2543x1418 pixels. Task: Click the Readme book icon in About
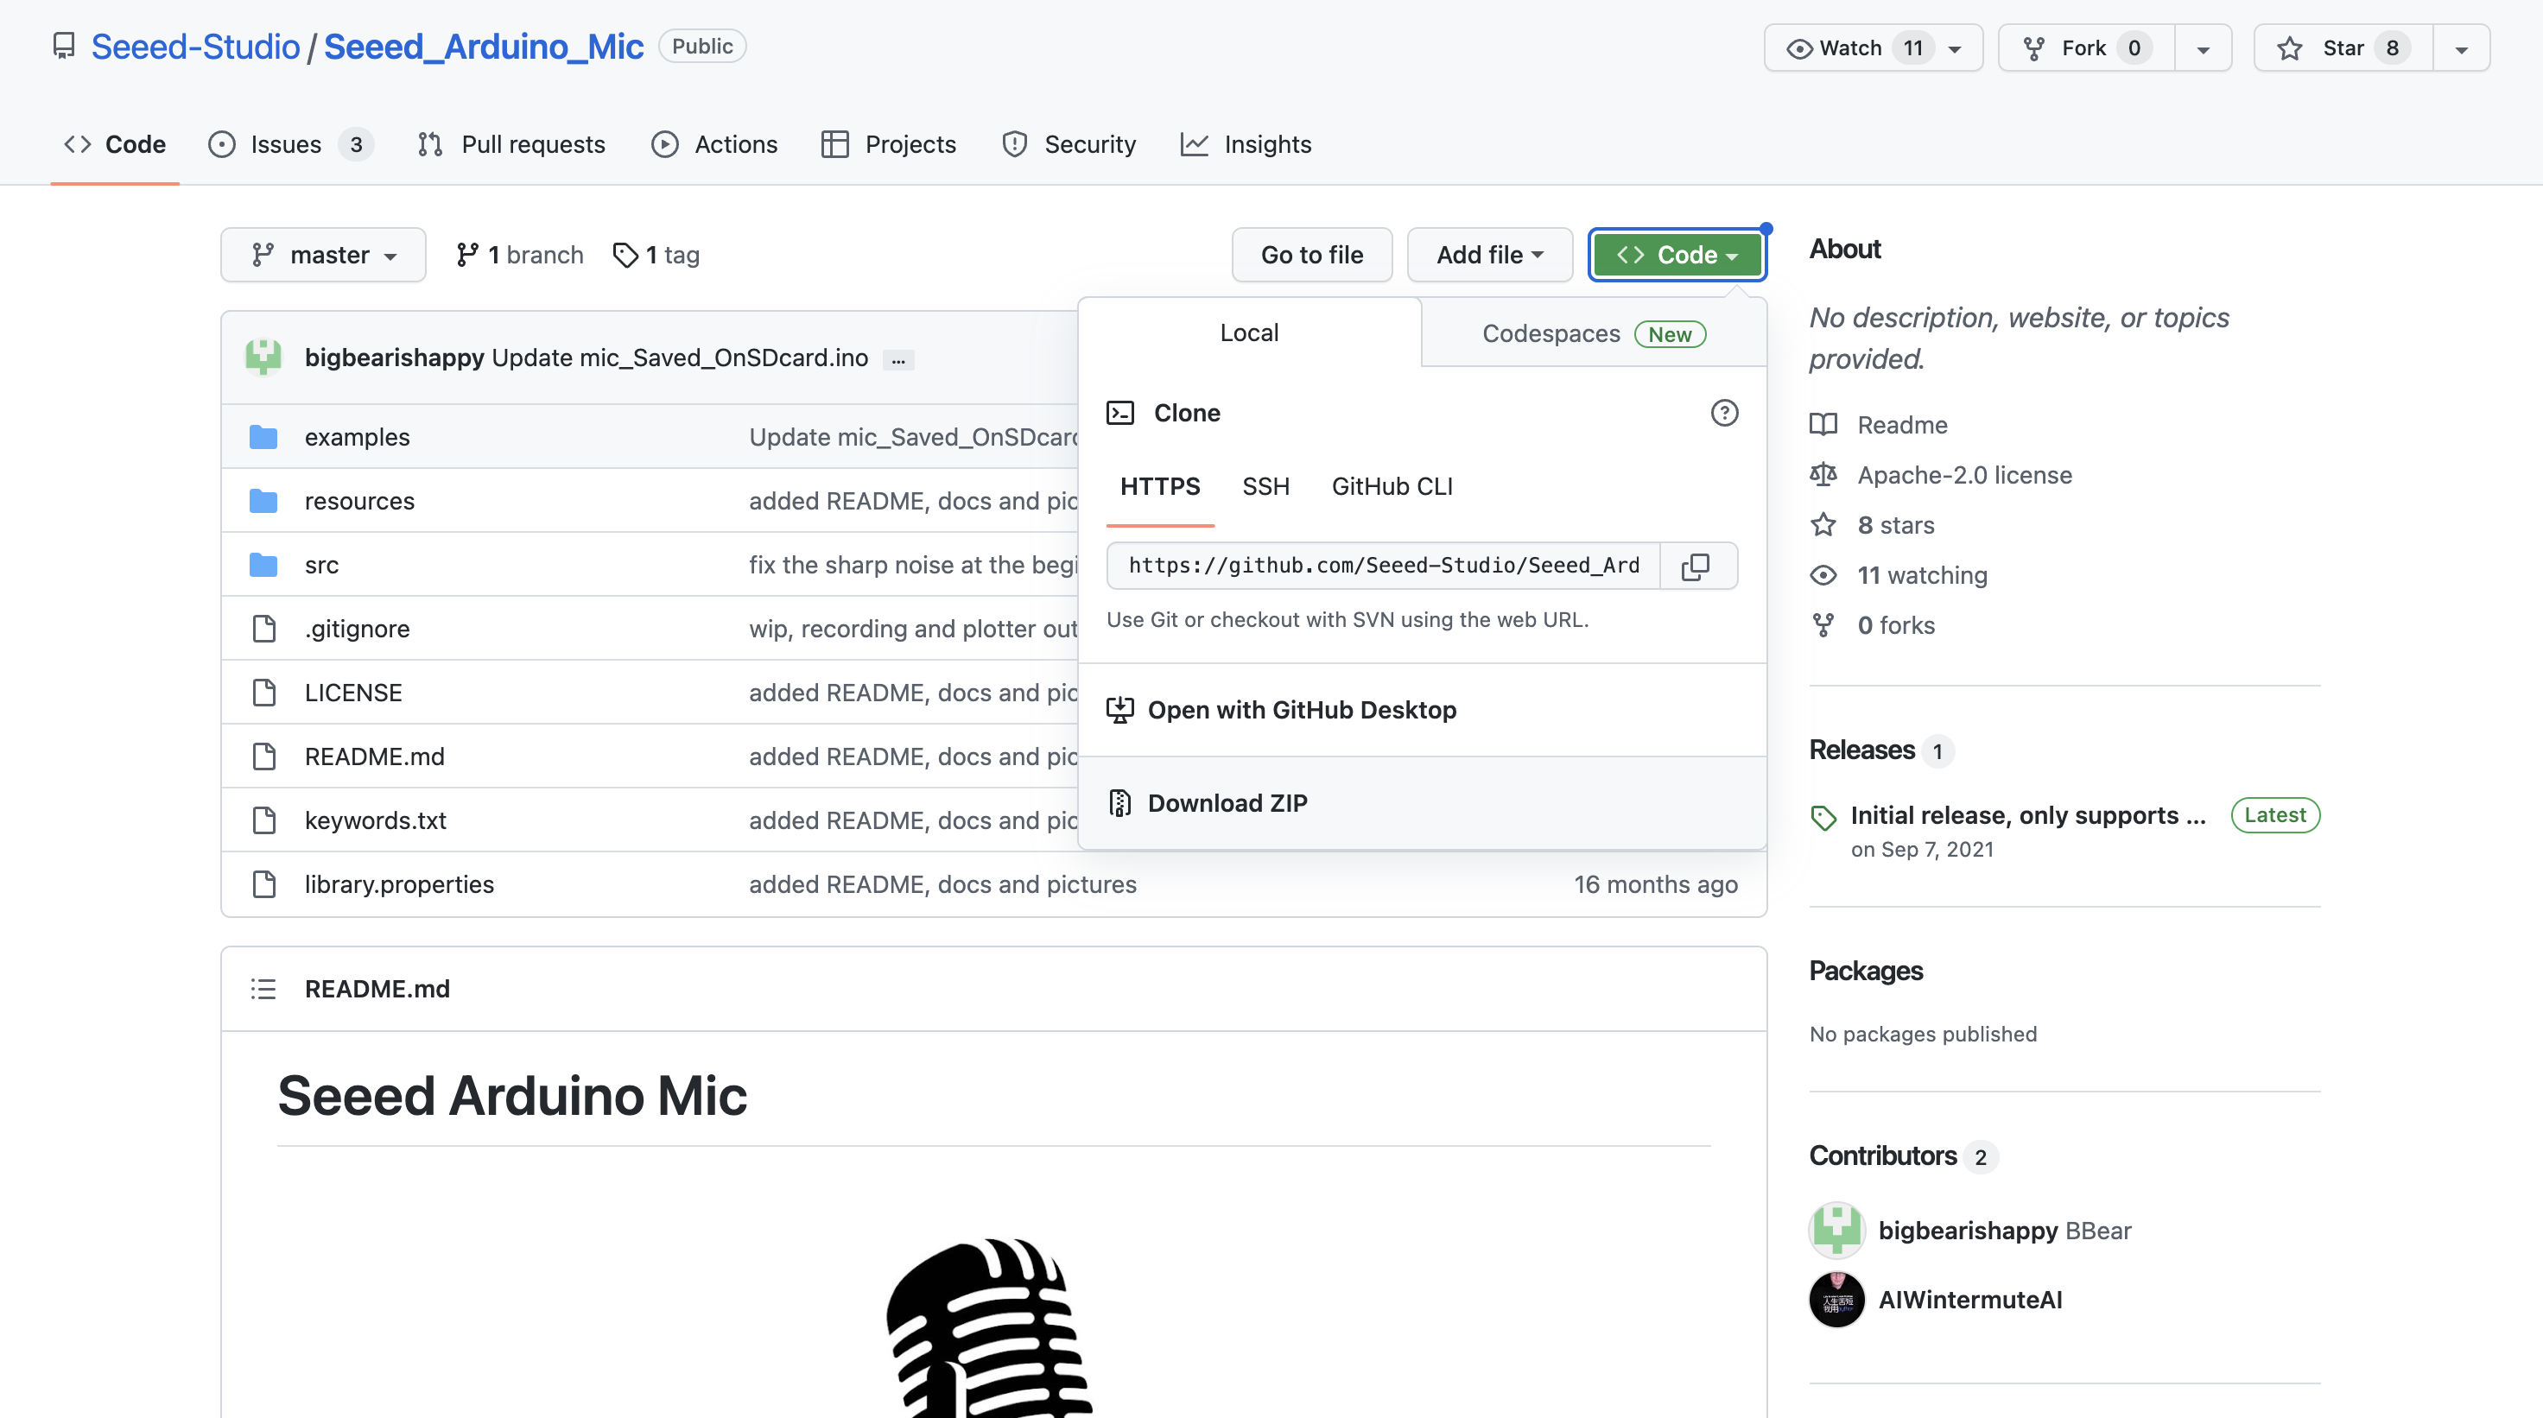[1823, 424]
